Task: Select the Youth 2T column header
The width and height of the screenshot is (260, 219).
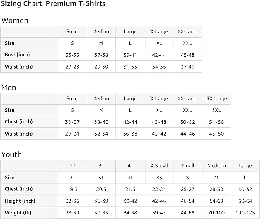Action: coord(72,166)
